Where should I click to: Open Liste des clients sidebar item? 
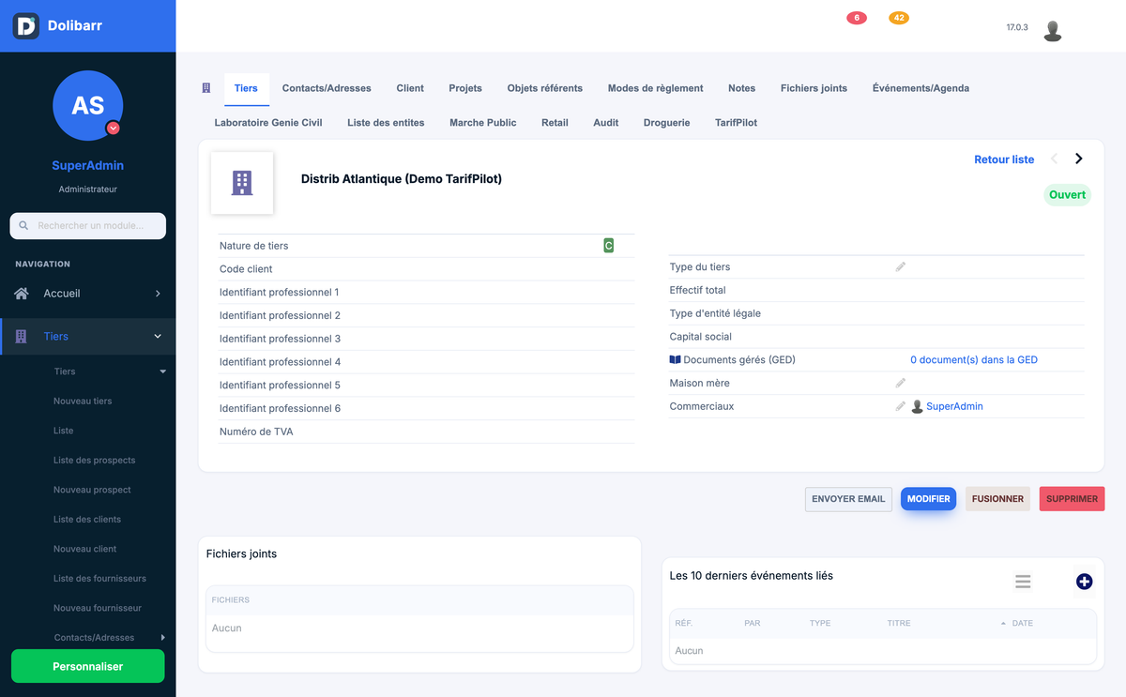tap(87, 520)
